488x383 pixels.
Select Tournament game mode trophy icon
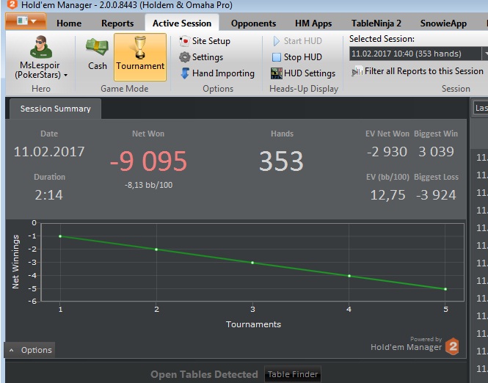(x=140, y=47)
